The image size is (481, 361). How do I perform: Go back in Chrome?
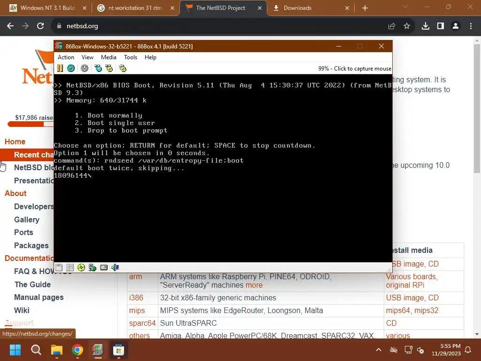point(10,26)
